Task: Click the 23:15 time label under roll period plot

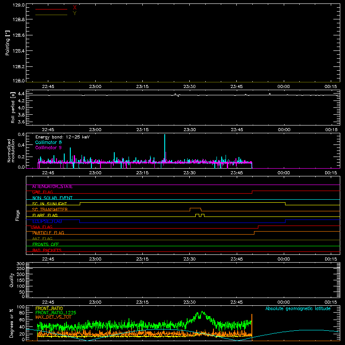Action: [x=142, y=130]
